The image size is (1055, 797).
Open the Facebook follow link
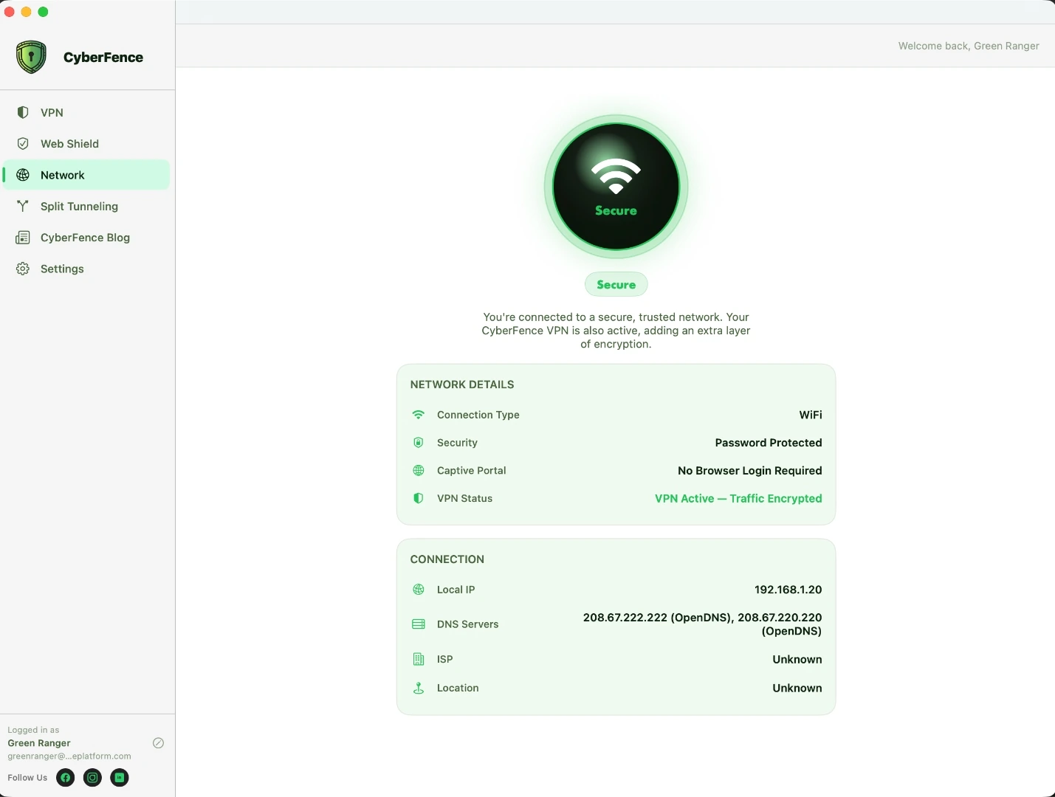[66, 777]
